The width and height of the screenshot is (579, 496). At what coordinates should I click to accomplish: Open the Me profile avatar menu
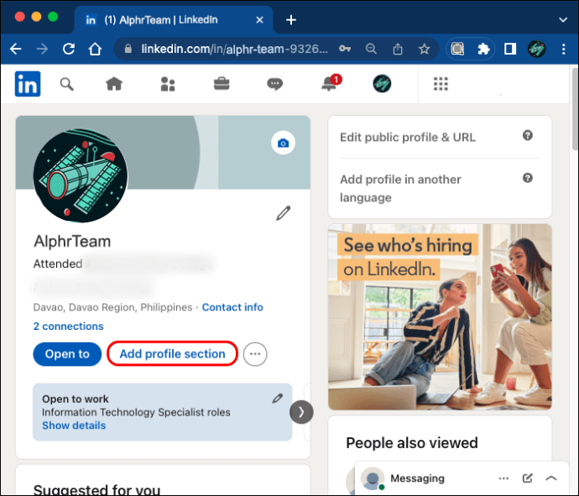[x=383, y=84]
